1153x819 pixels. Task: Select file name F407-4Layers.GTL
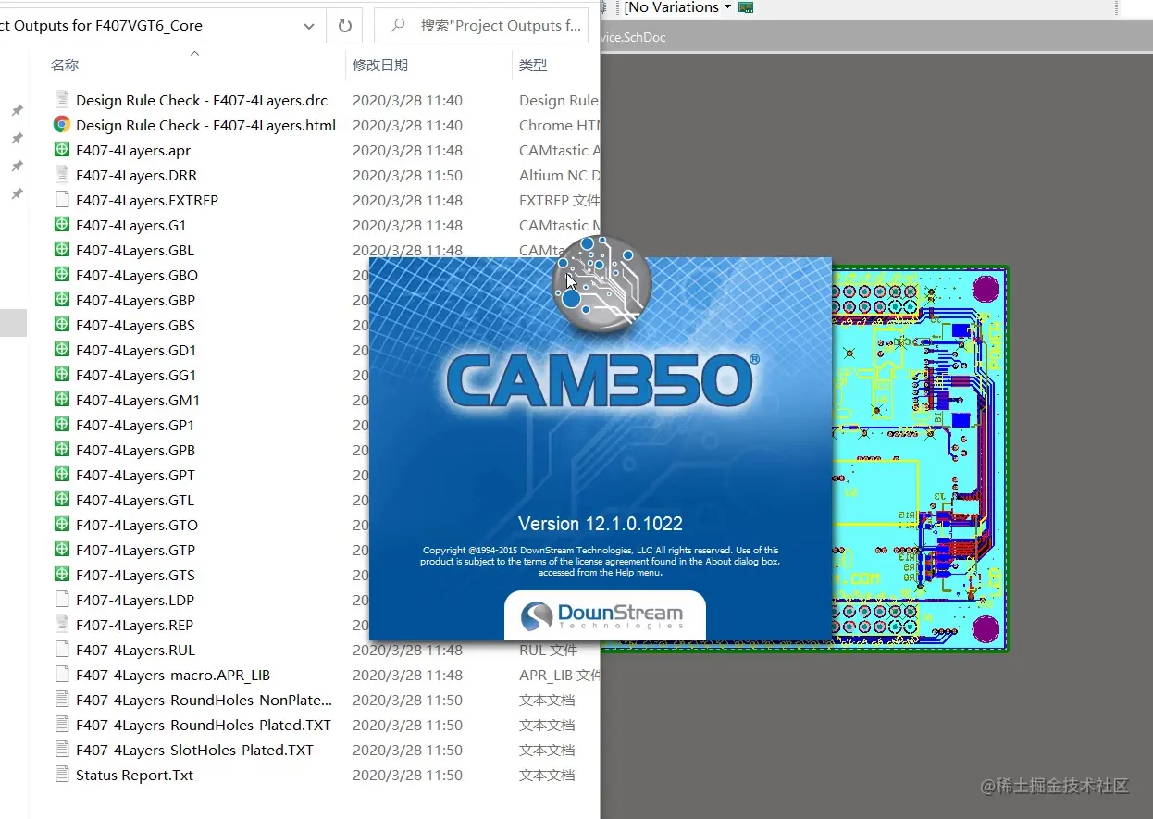point(135,500)
